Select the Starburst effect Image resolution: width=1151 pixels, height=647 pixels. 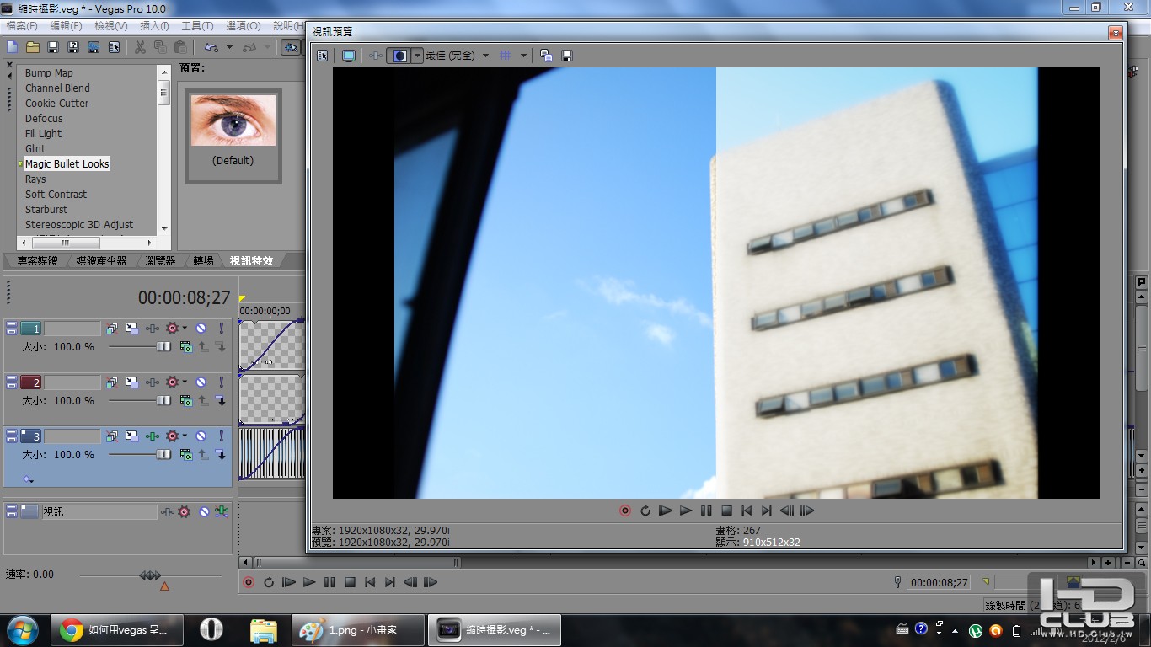[x=46, y=210]
